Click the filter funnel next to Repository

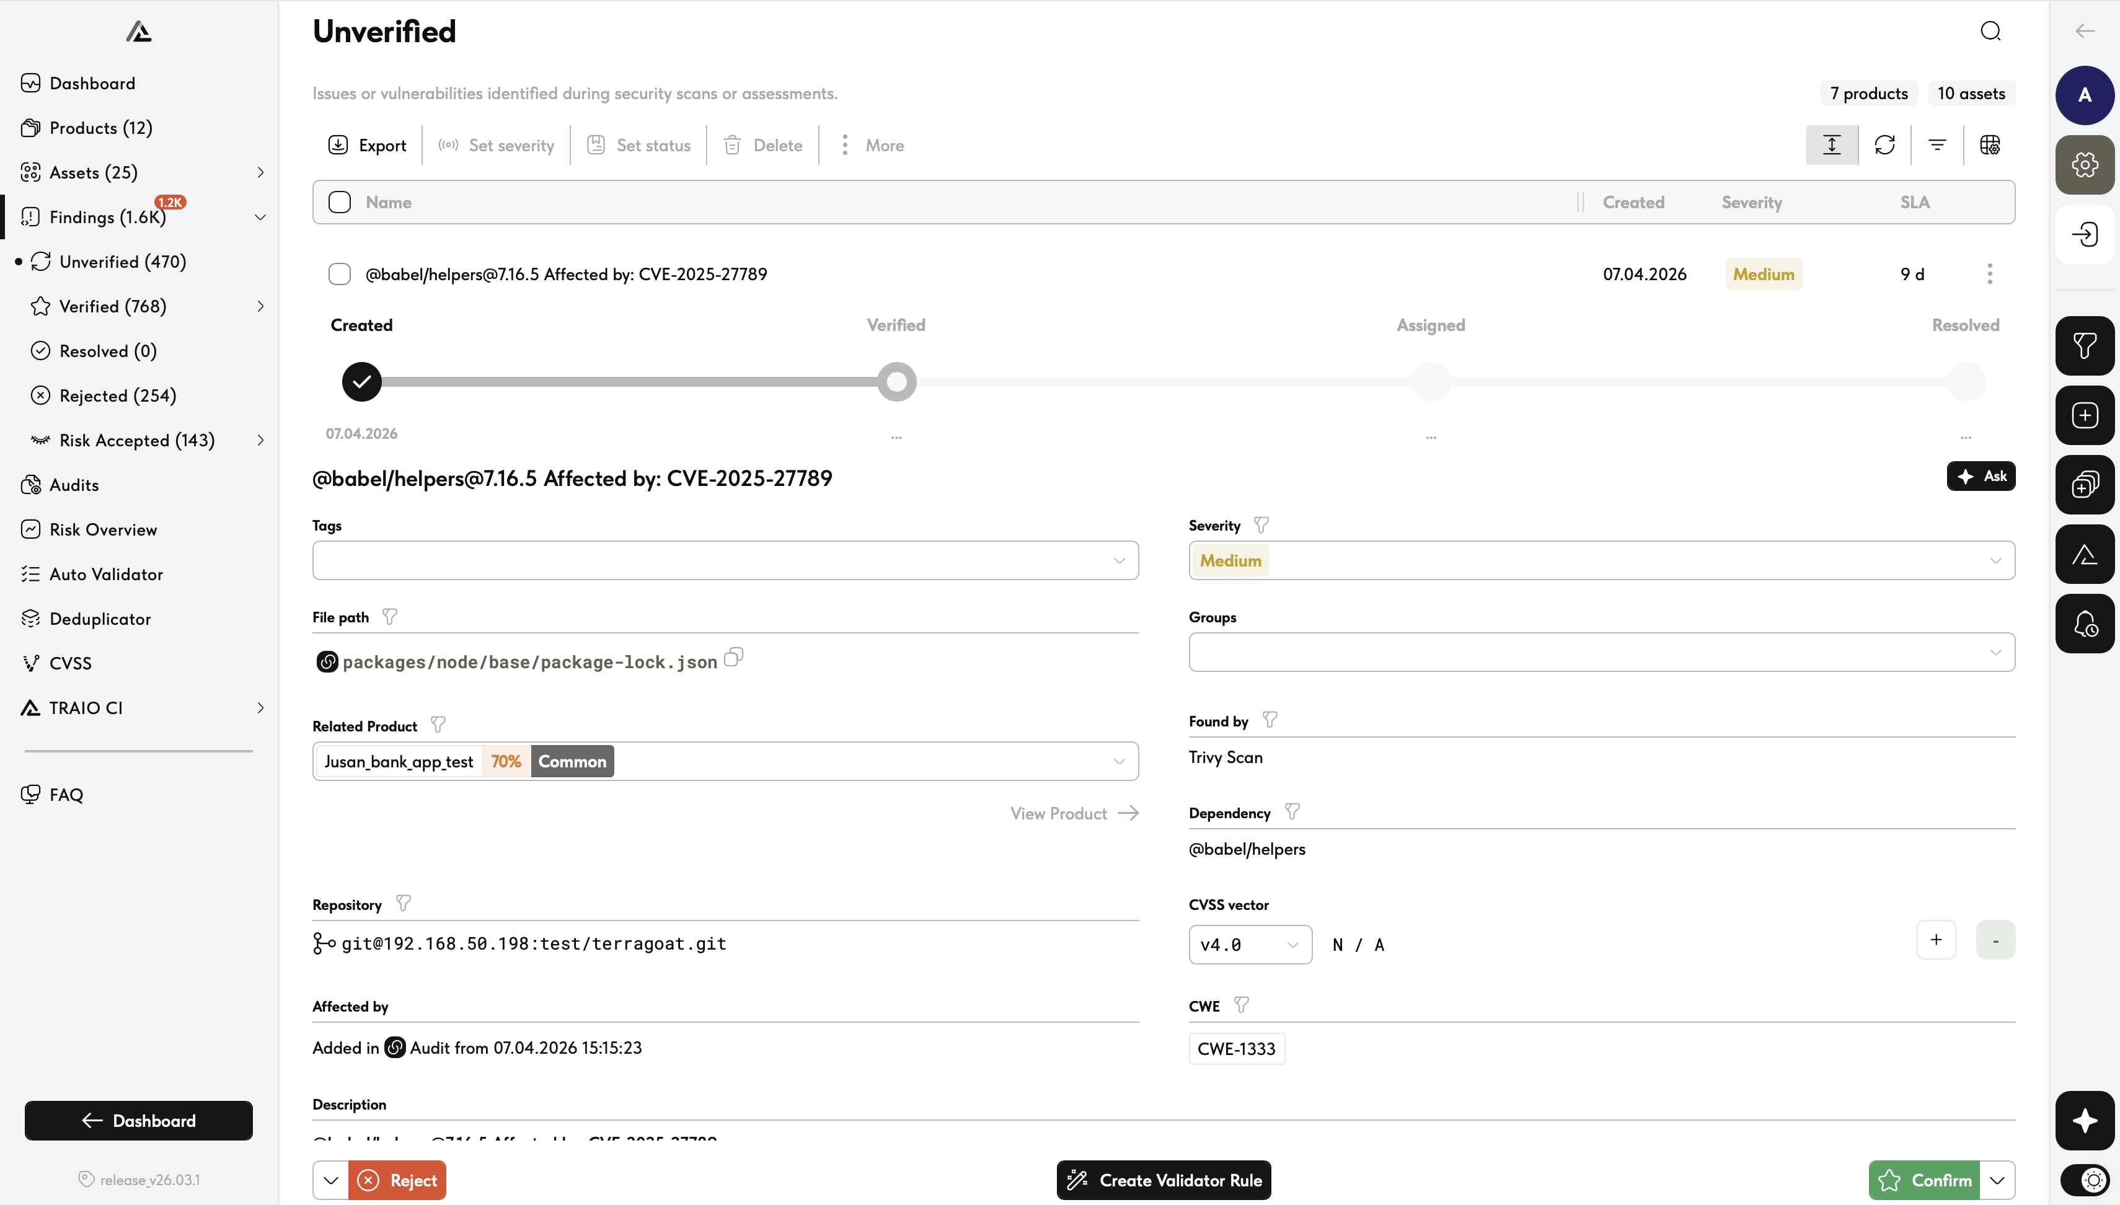click(x=403, y=904)
